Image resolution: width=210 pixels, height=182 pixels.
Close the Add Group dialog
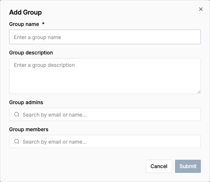pyautogui.click(x=201, y=9)
